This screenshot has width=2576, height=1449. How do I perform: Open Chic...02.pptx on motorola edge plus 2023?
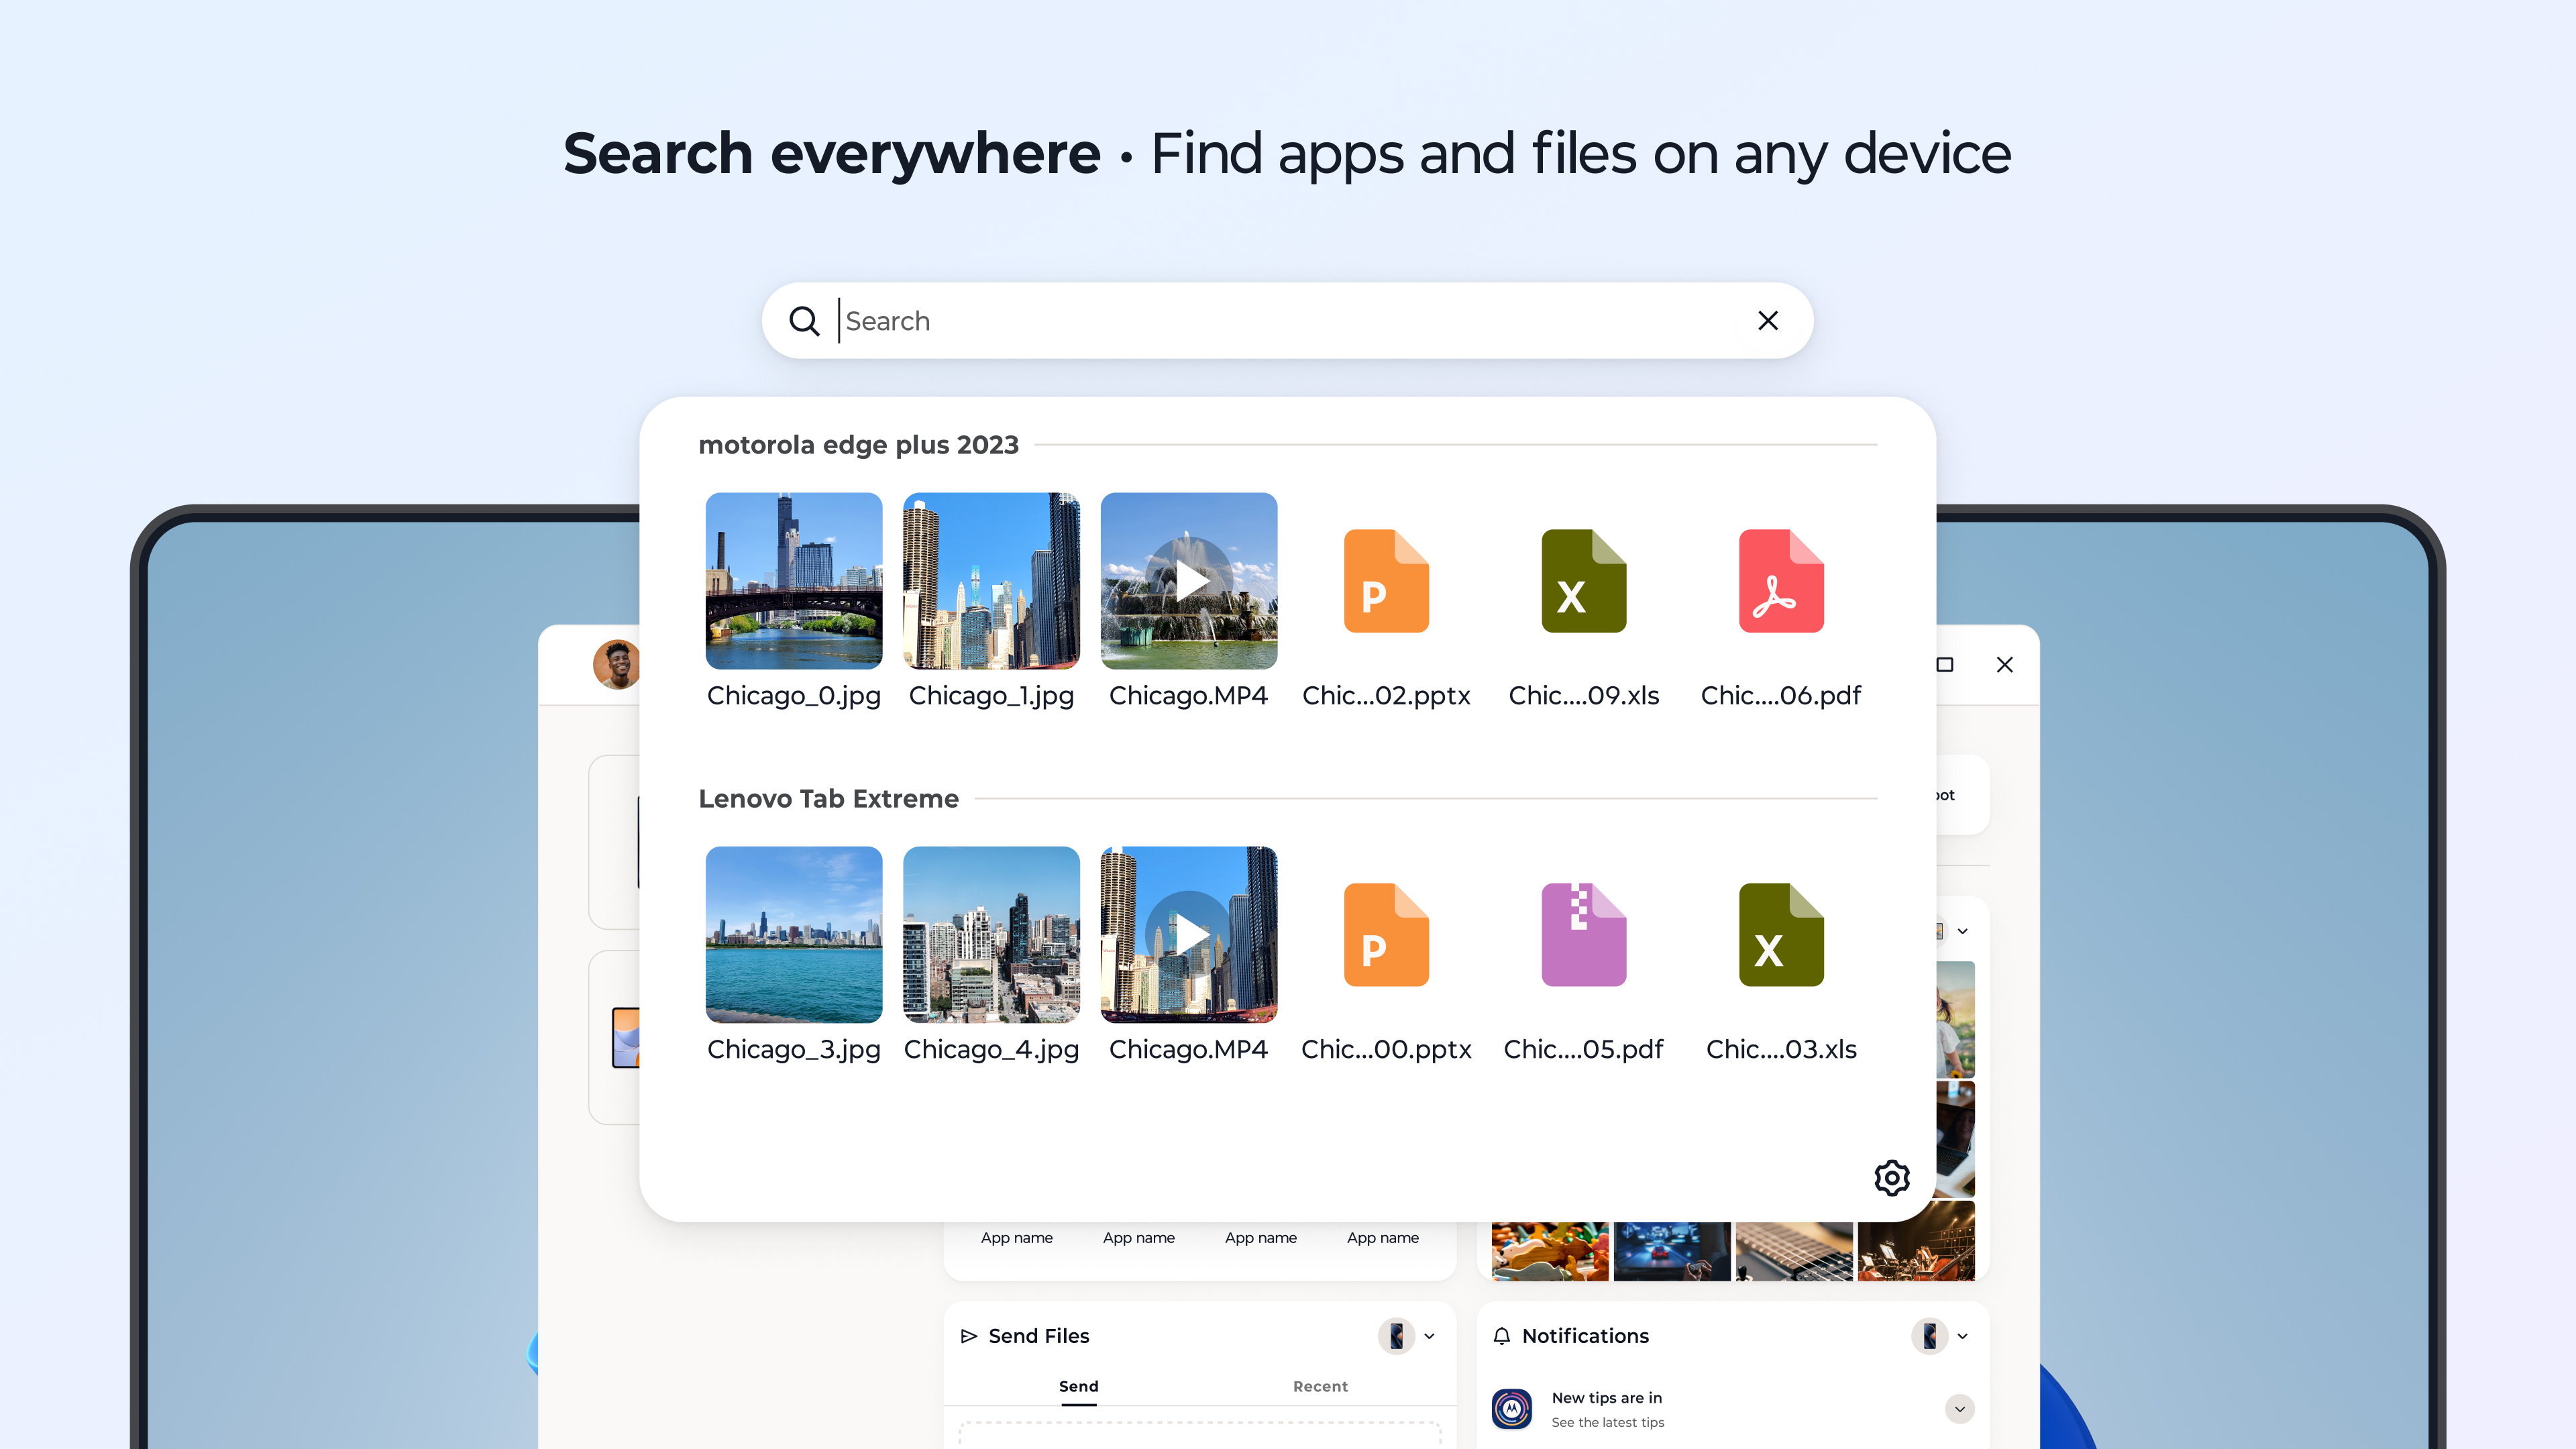point(1386,582)
